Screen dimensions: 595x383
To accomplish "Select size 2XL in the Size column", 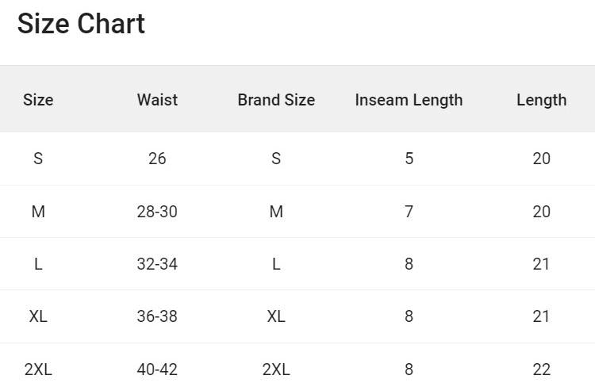I will (38, 369).
